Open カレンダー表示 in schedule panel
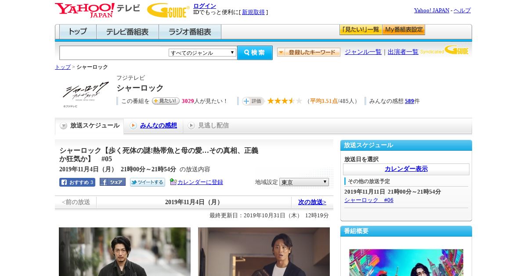Screen dimensions: 527x276 [x=406, y=169]
